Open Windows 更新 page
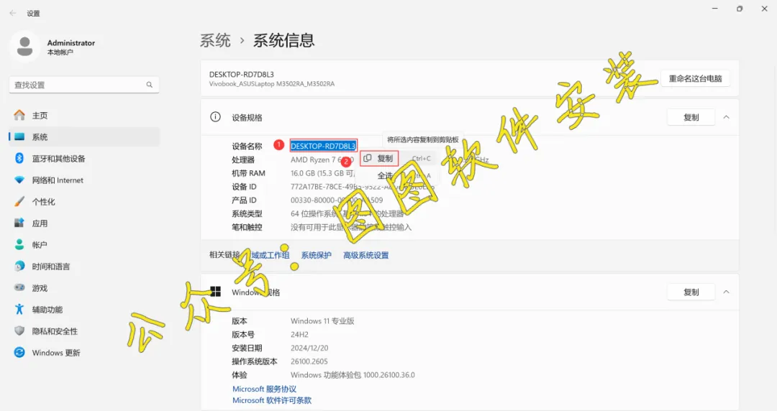Viewport: 777px width, 411px height. pos(84,353)
